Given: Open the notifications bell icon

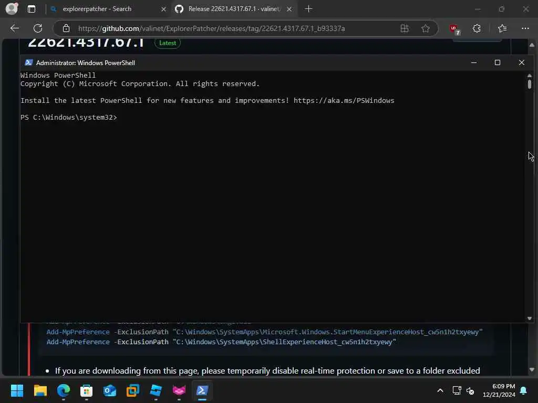Looking at the screenshot, I should point(524,390).
